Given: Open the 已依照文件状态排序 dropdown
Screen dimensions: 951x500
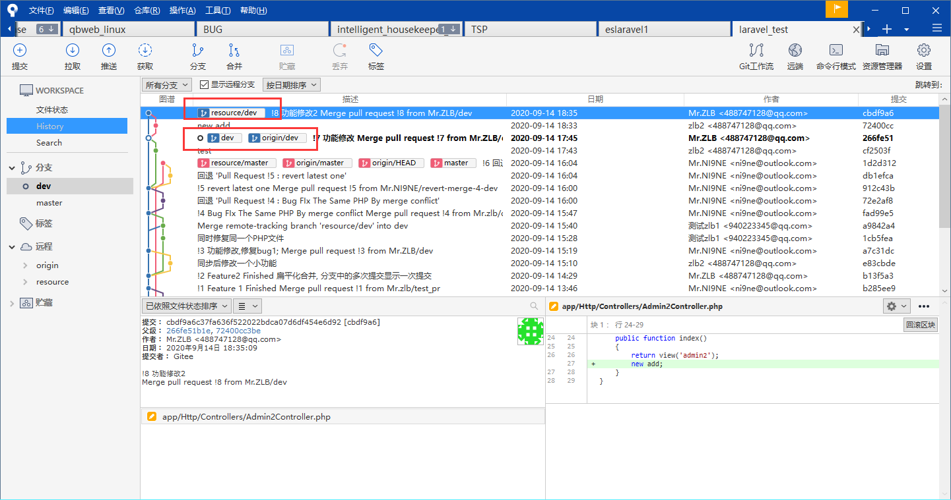Looking at the screenshot, I should [x=186, y=306].
